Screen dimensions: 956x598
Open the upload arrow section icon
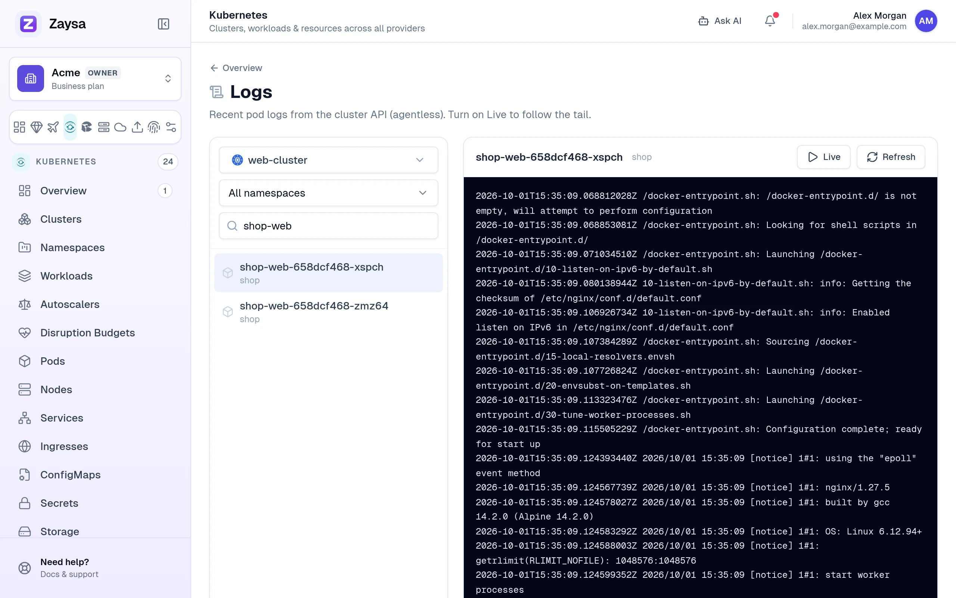[137, 127]
